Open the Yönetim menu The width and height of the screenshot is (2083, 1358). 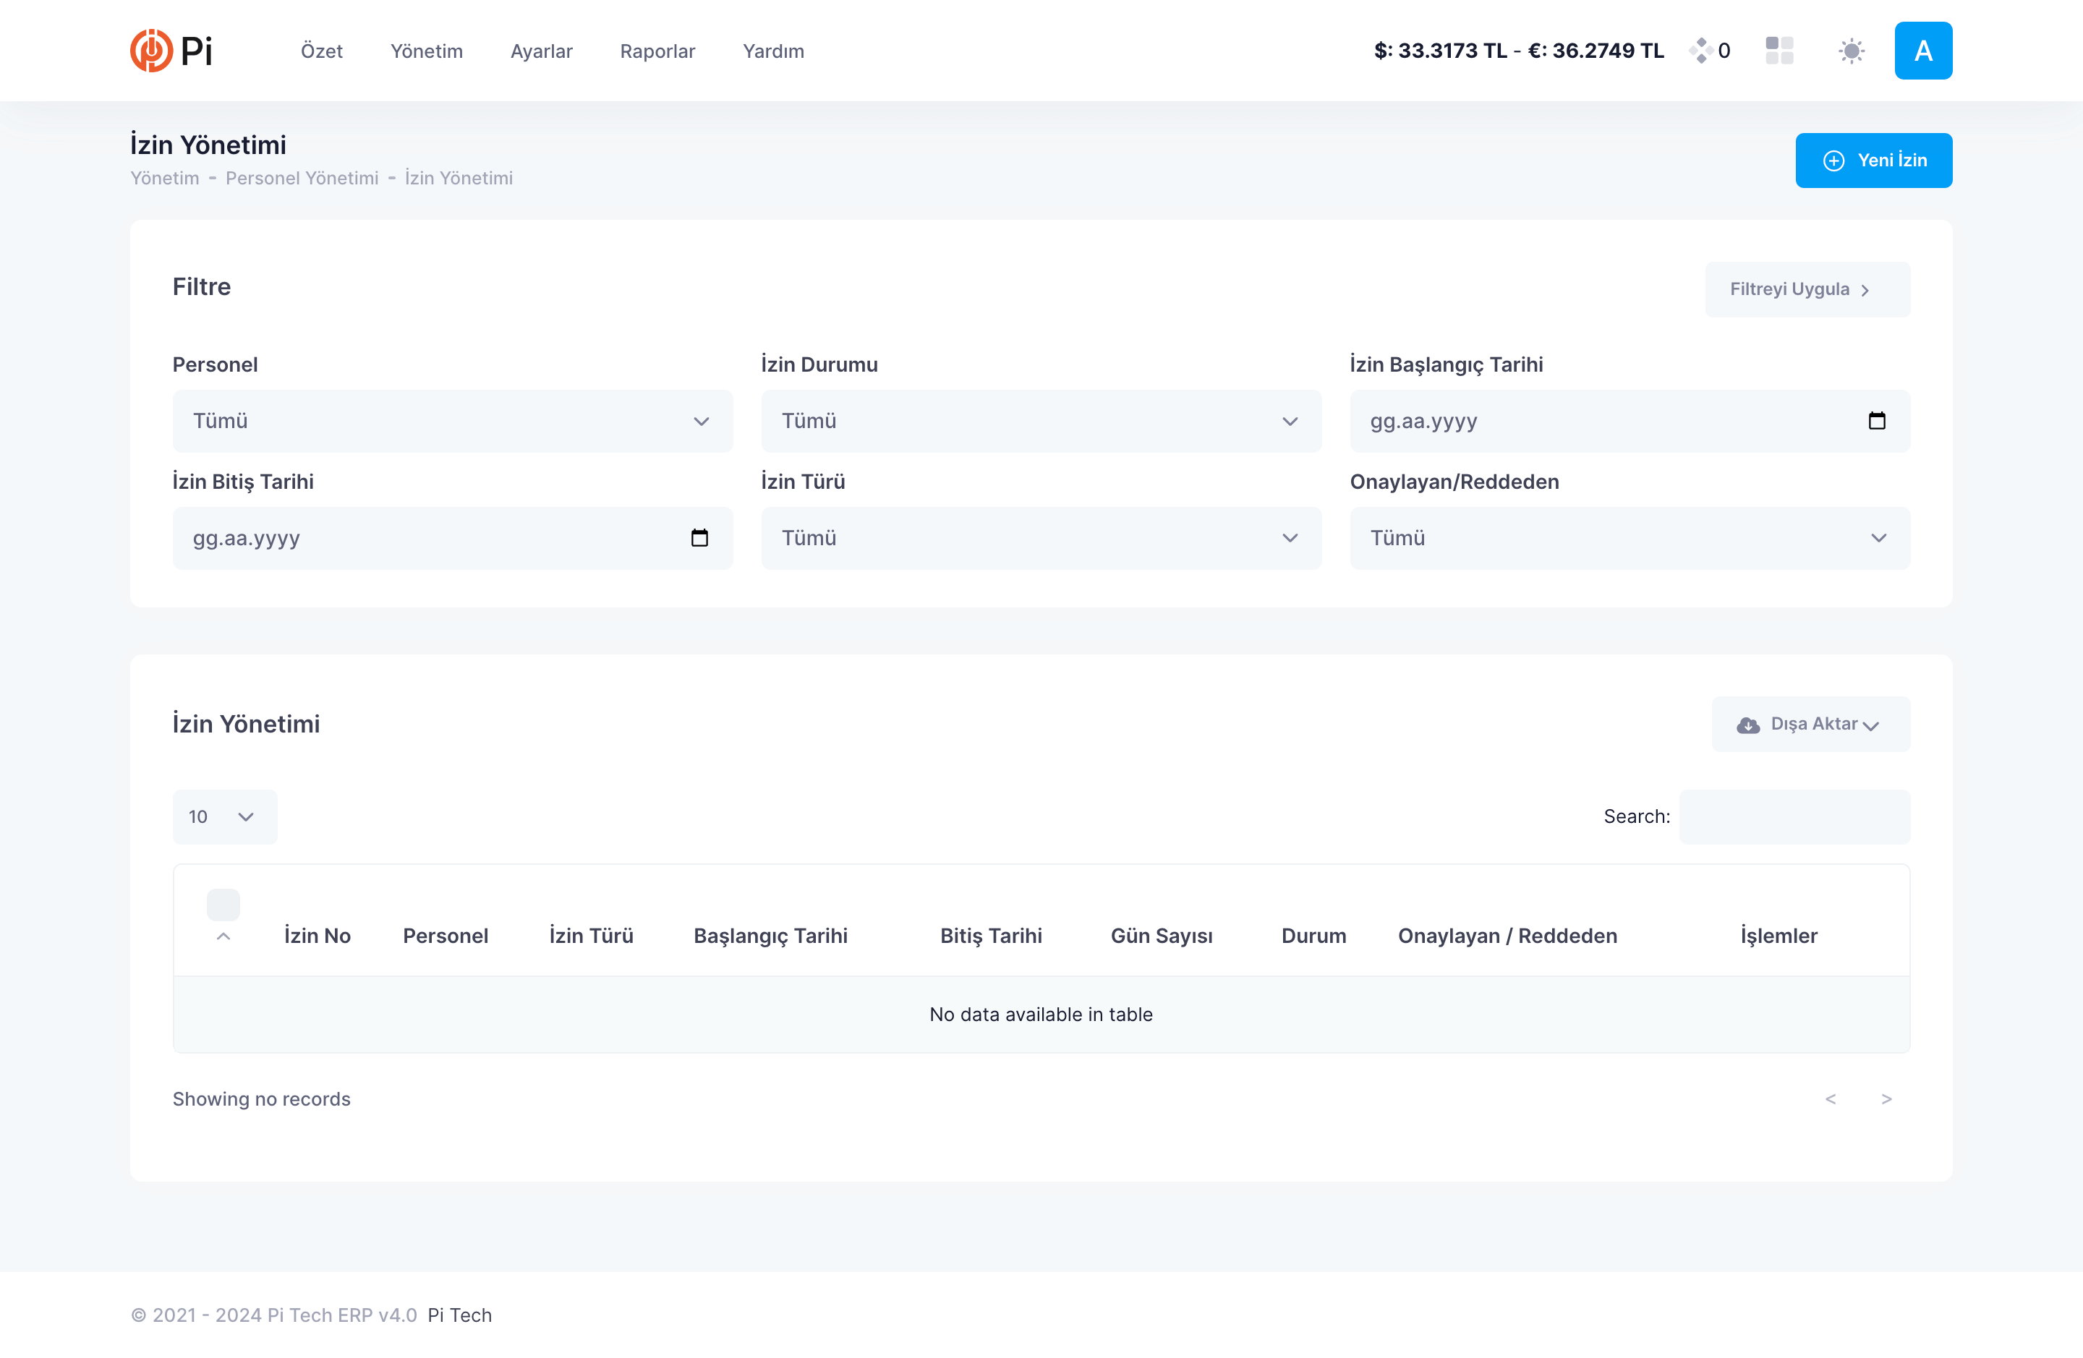[426, 51]
